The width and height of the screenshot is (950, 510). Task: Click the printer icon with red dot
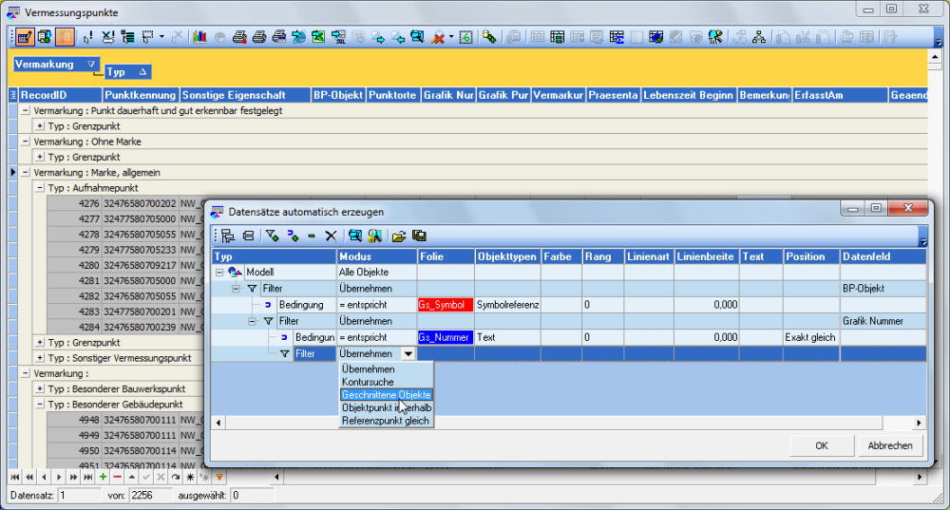tap(239, 38)
